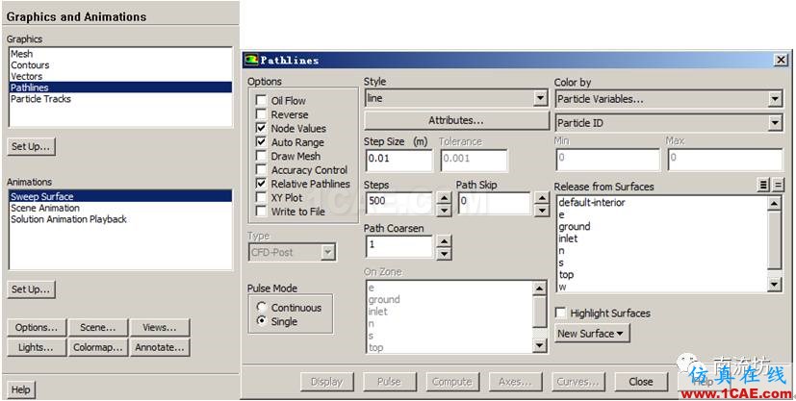The image size is (796, 401).
Task: Uncheck Auto Range option
Action: pos(261,142)
